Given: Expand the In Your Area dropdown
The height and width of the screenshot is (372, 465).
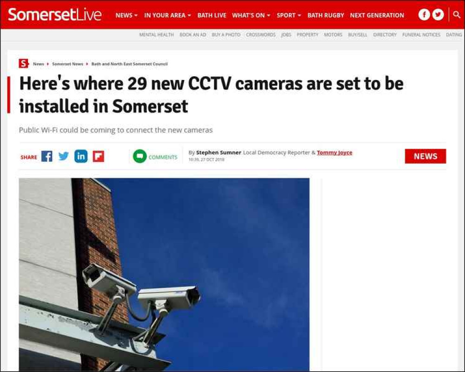Looking at the screenshot, I should (x=167, y=15).
